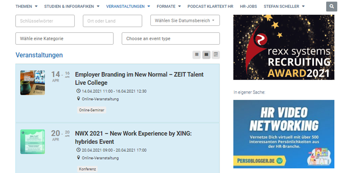The image size is (355, 173).
Task: Click date text 14.04.2021 11:00 - 16.04.2021 12:30
Action: pyautogui.click(x=114, y=91)
